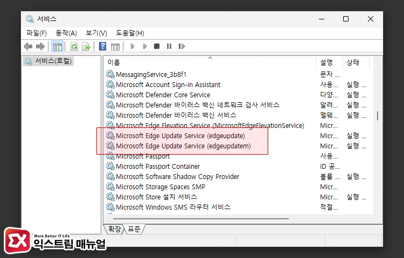Click the vertical scrollbar thumb of services list
Viewport: 404px width, 258px height.
(x=378, y=116)
